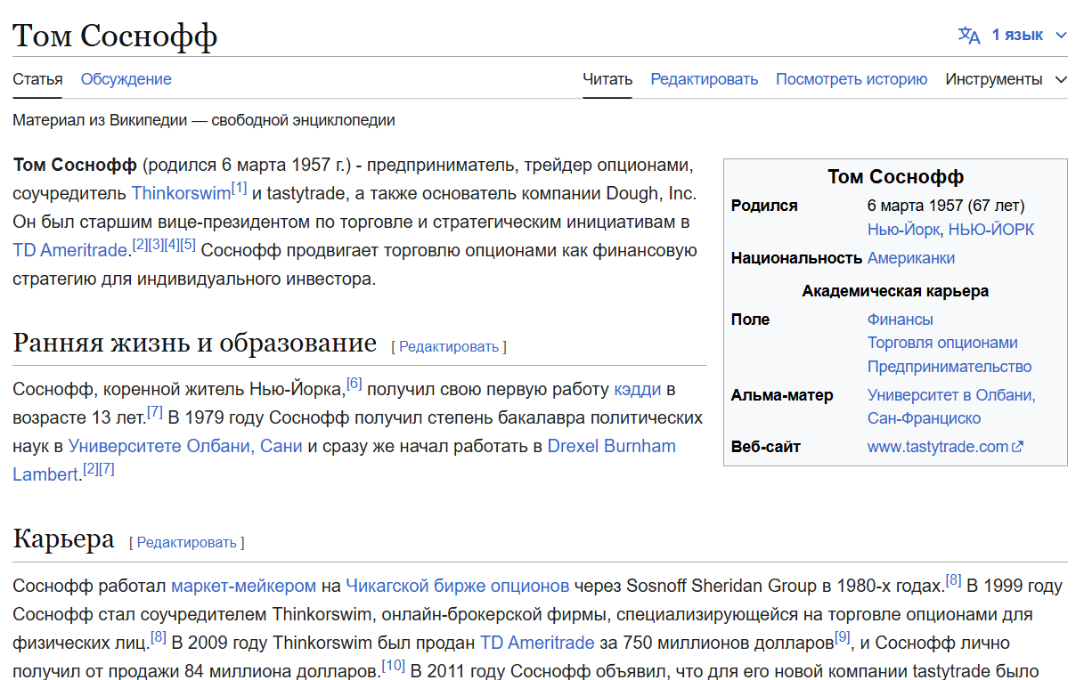Image resolution: width=1084 pixels, height=680 pixels.
Task: Click citation [5] after TD Ameritrade in intro
Action: point(188,245)
